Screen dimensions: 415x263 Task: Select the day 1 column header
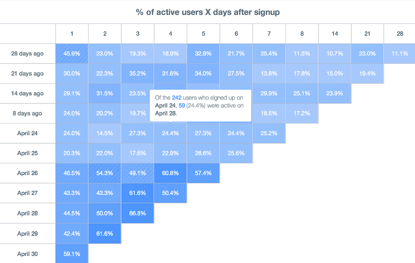(72, 34)
